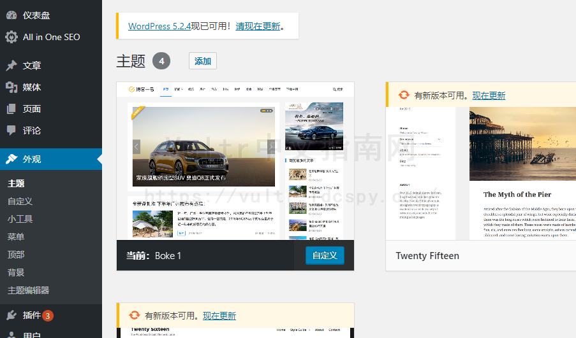Open the 小工具 widgets submenu

point(20,219)
